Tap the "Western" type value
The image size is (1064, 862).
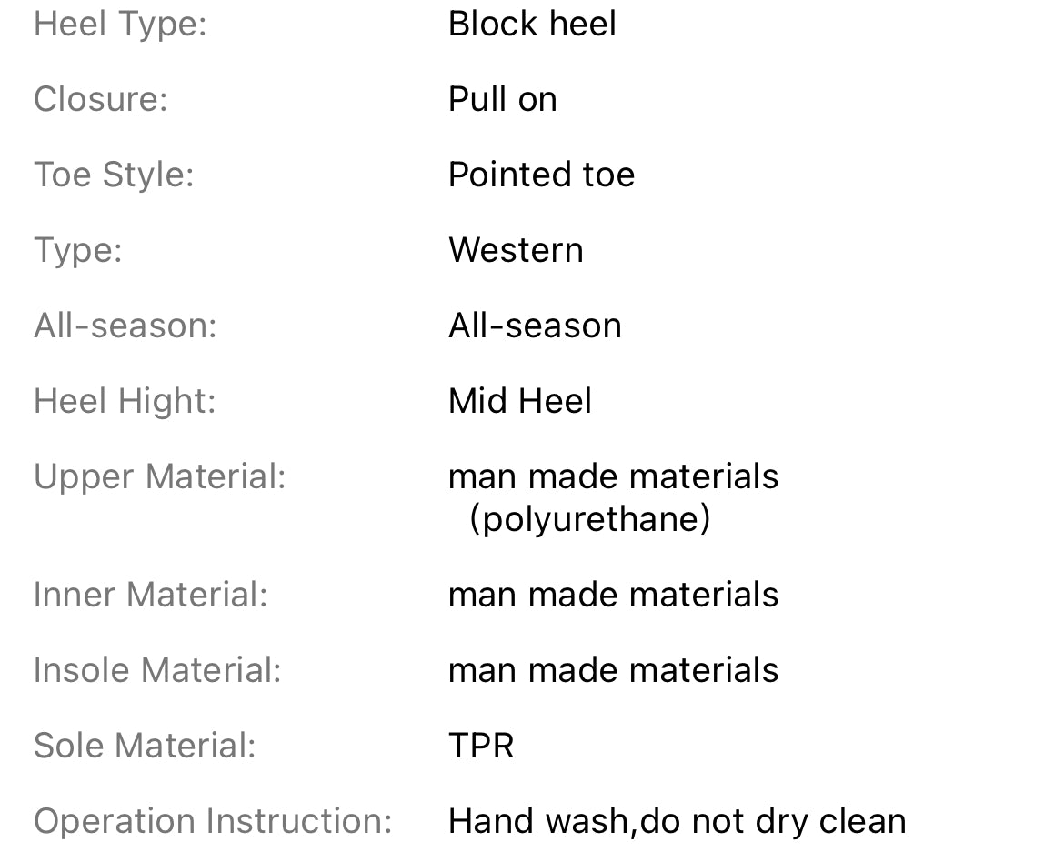pos(516,250)
